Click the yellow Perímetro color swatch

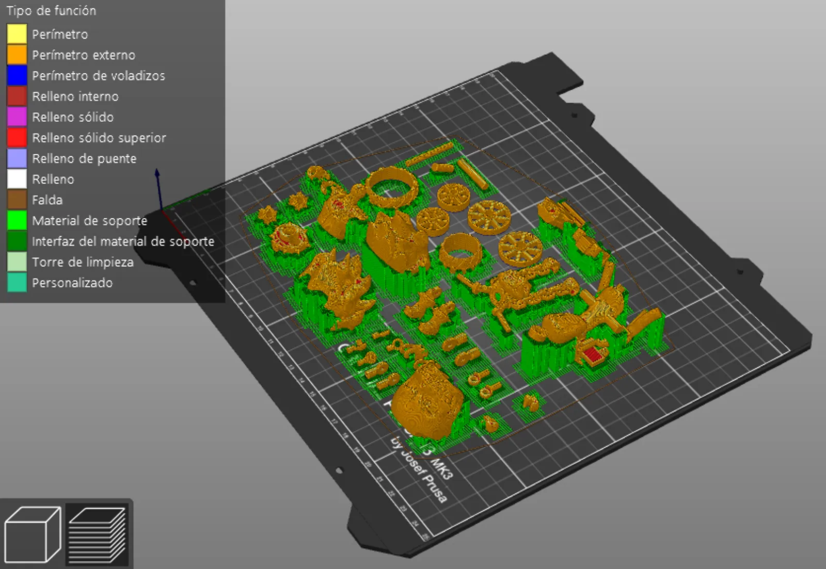(x=17, y=34)
